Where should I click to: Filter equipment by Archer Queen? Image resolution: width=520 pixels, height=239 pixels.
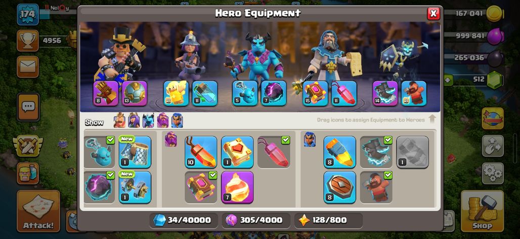(134, 121)
